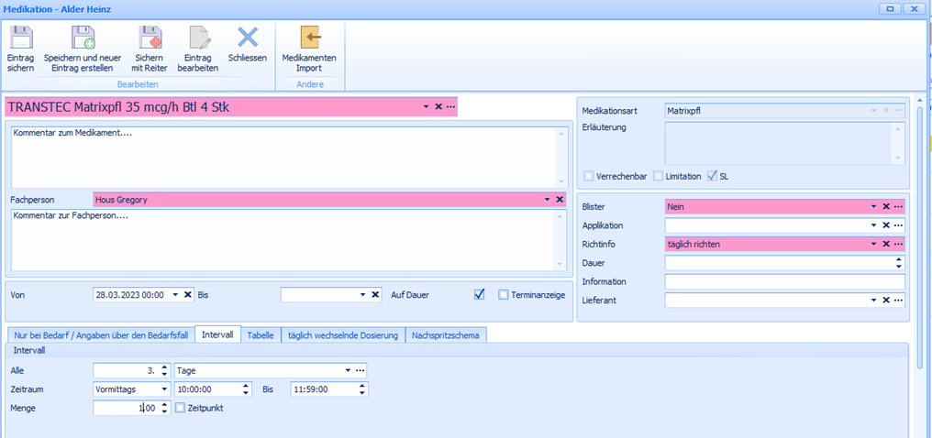Click the Schliessen X icon

pos(248,38)
